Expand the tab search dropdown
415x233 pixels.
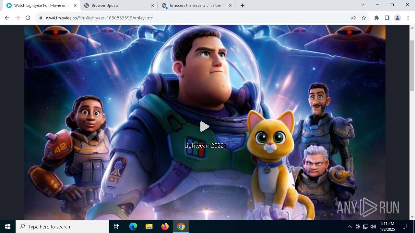click(x=363, y=5)
